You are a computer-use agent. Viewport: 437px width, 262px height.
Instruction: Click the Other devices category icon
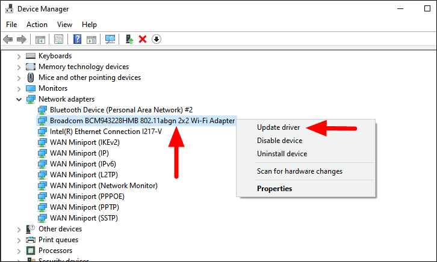(30, 229)
